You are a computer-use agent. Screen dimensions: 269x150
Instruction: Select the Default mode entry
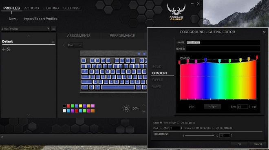(29, 41)
